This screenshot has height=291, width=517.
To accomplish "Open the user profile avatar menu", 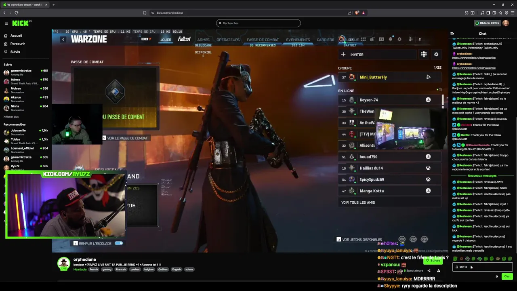I will tap(506, 23).
